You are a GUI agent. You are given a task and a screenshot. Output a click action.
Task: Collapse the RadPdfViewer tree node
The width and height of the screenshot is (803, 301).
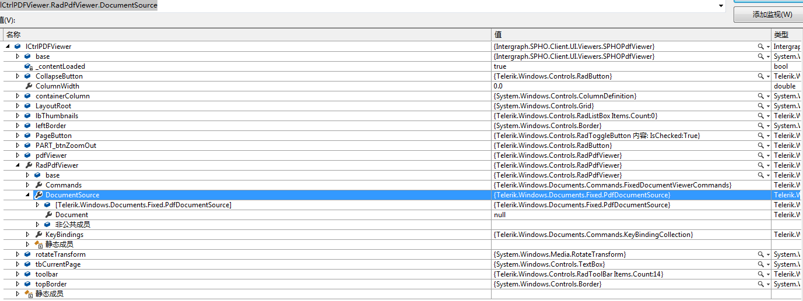tap(17, 165)
